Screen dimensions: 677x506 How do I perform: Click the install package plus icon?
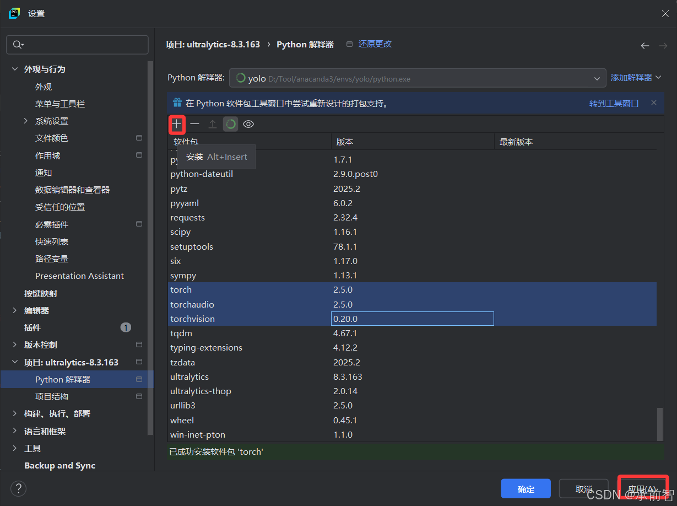click(176, 124)
